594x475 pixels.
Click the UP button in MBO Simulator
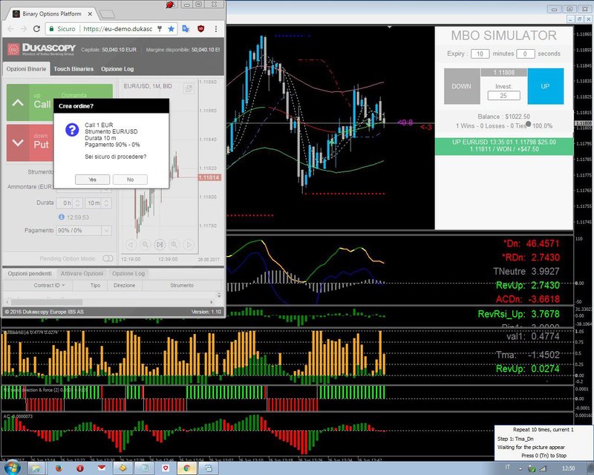tap(545, 86)
